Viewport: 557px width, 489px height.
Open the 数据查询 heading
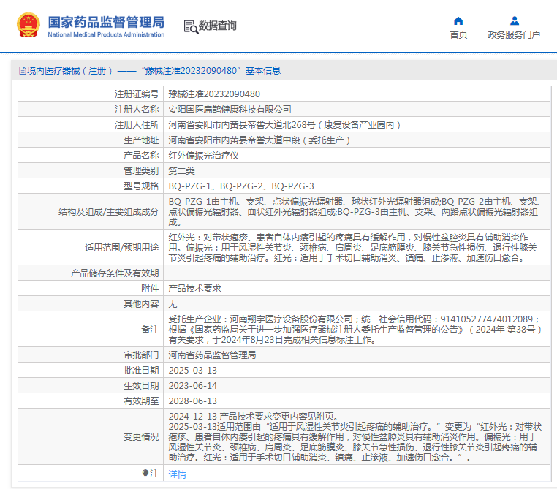[x=217, y=26]
